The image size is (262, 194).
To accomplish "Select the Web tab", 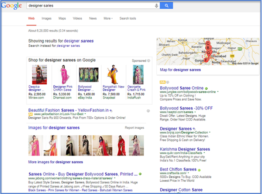I will pyautogui.click(x=31, y=18).
